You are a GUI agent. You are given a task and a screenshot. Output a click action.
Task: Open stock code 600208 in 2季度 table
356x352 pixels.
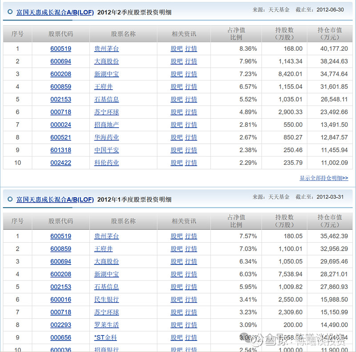pyautogui.click(x=61, y=74)
